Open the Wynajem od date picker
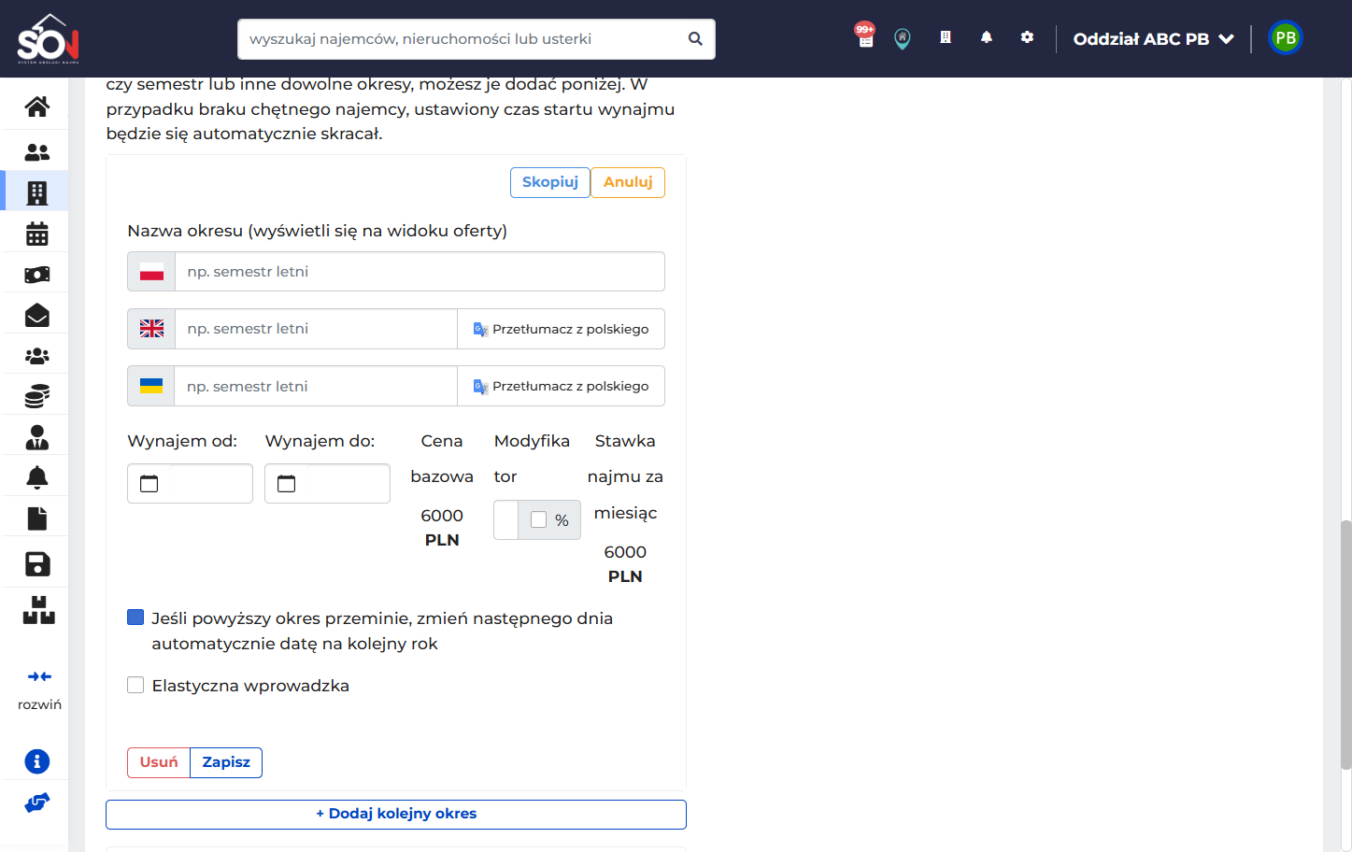The image size is (1352, 852). 190,484
